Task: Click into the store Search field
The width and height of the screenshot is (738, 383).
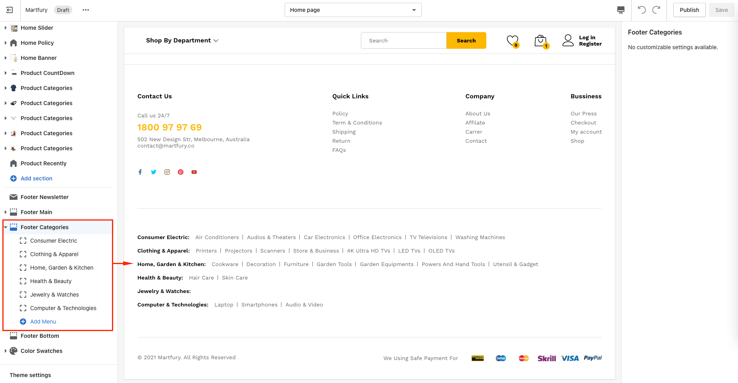Action: point(403,40)
